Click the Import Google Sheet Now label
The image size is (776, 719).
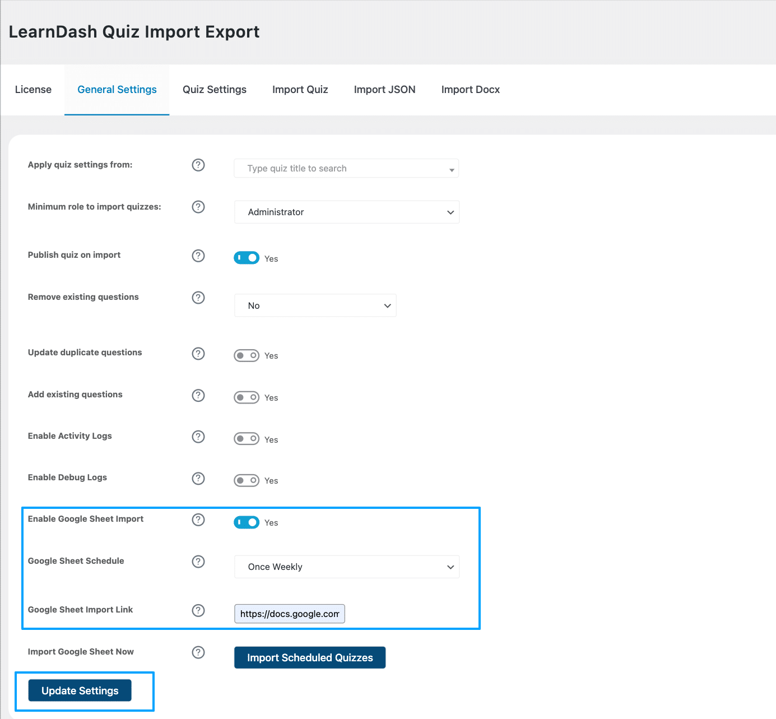click(81, 652)
